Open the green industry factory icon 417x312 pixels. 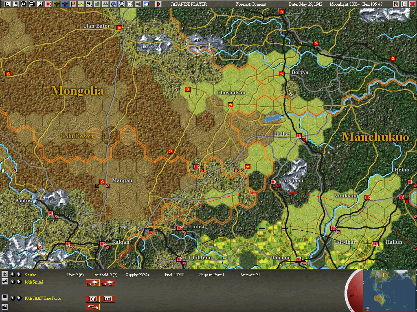pyautogui.click(x=97, y=4)
